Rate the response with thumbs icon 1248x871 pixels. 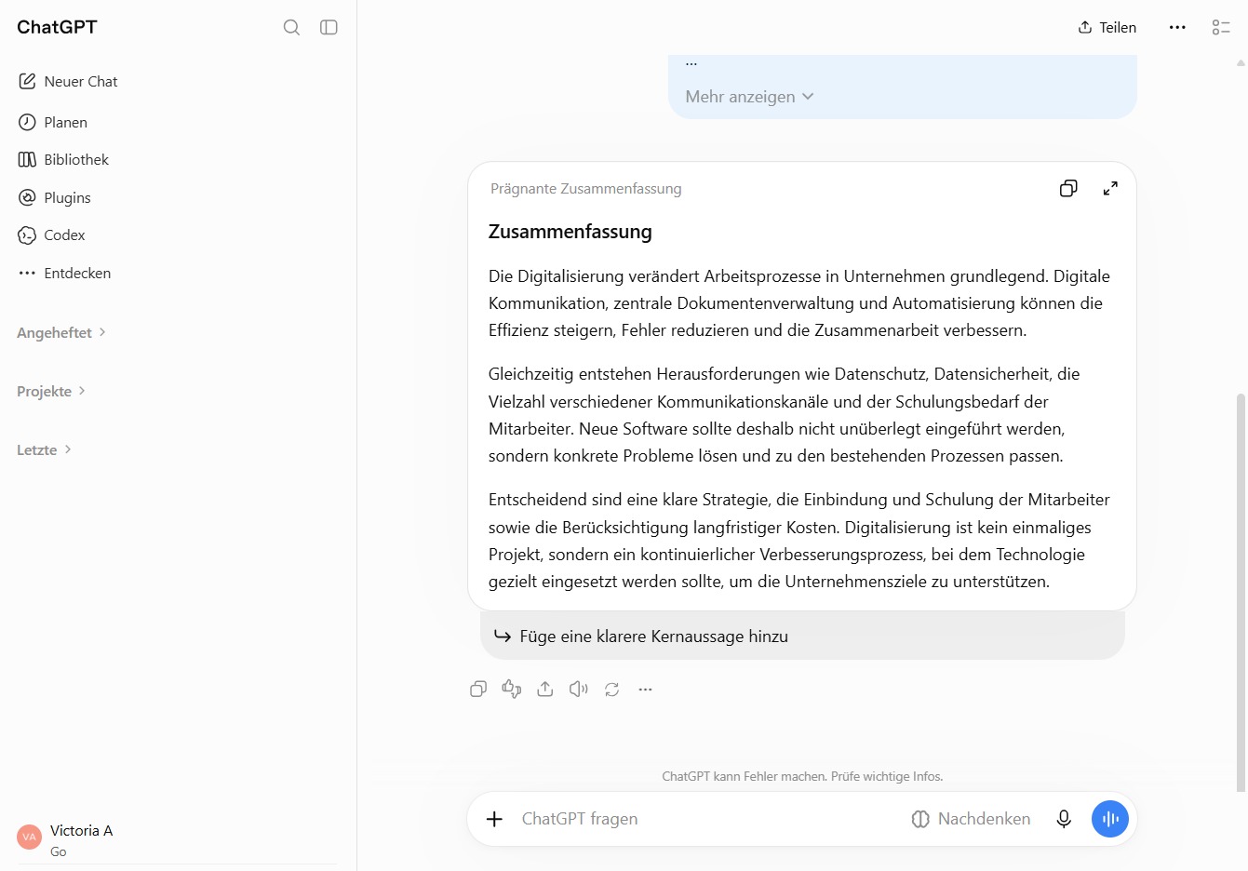click(512, 689)
